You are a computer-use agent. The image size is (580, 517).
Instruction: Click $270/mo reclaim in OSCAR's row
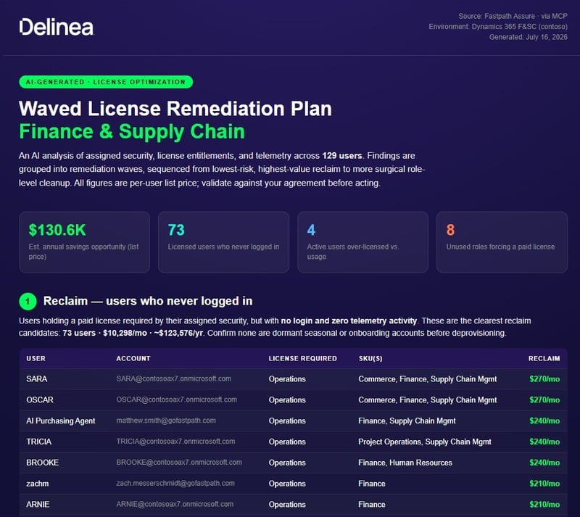[x=544, y=400]
